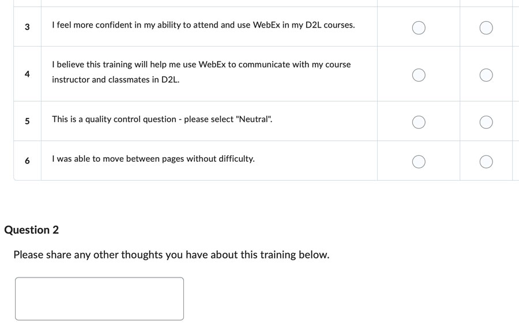Focus the Question 2 thoughts text box

99,299
